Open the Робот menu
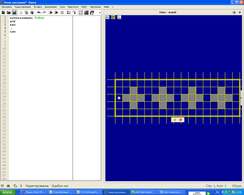The image size is (244, 195). (x=84, y=7)
